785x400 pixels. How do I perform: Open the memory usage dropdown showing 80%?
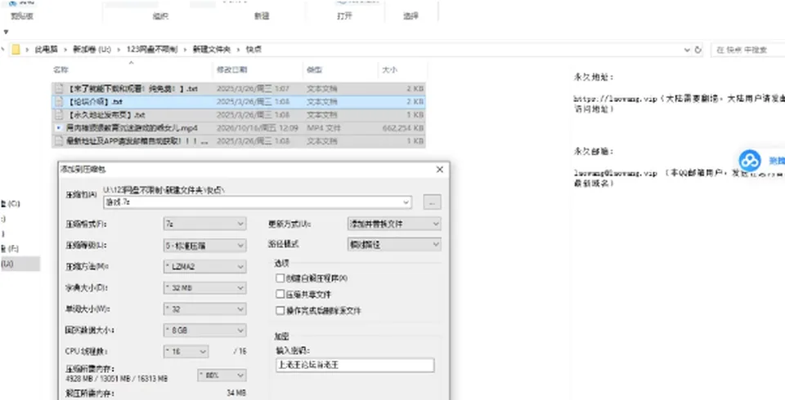click(x=222, y=375)
